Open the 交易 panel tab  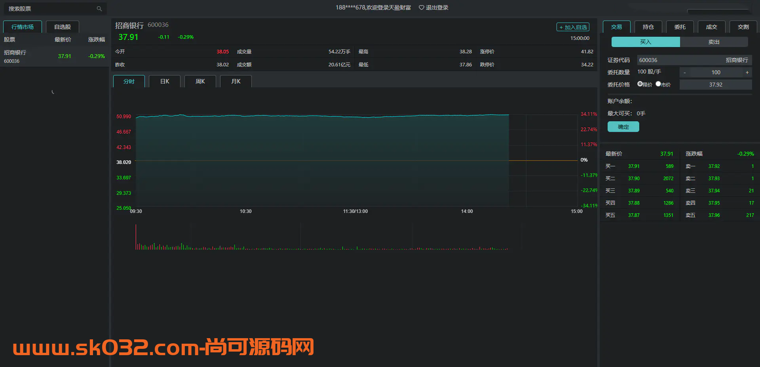click(x=617, y=27)
